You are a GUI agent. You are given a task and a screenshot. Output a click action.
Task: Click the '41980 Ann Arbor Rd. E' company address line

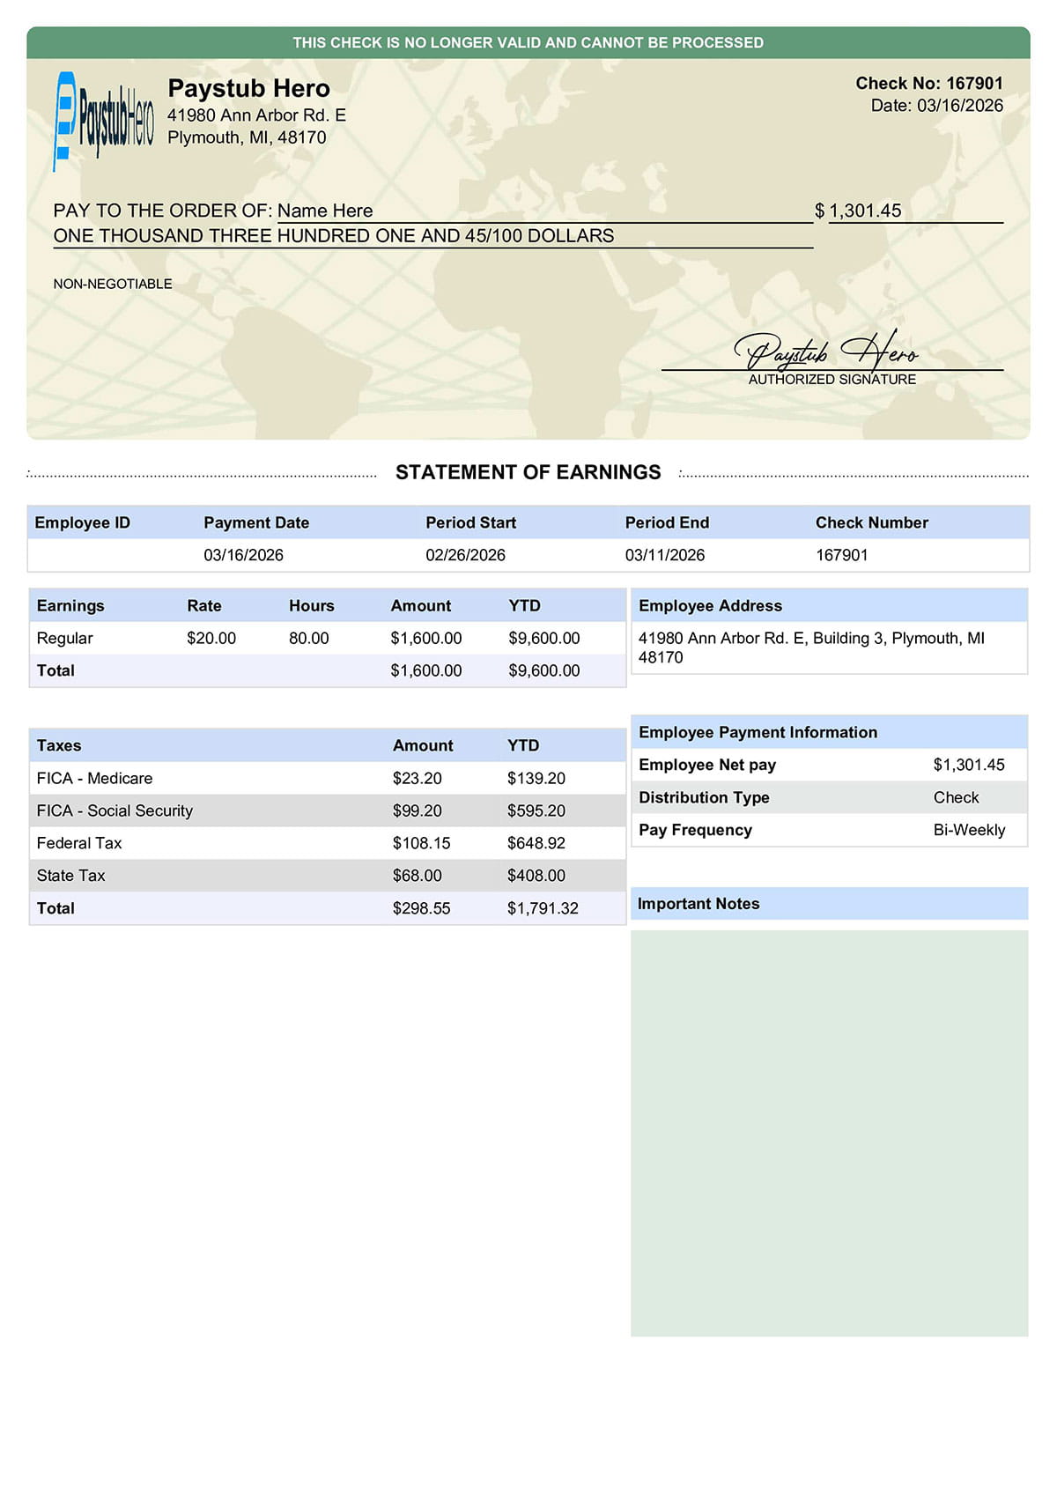pyautogui.click(x=256, y=115)
